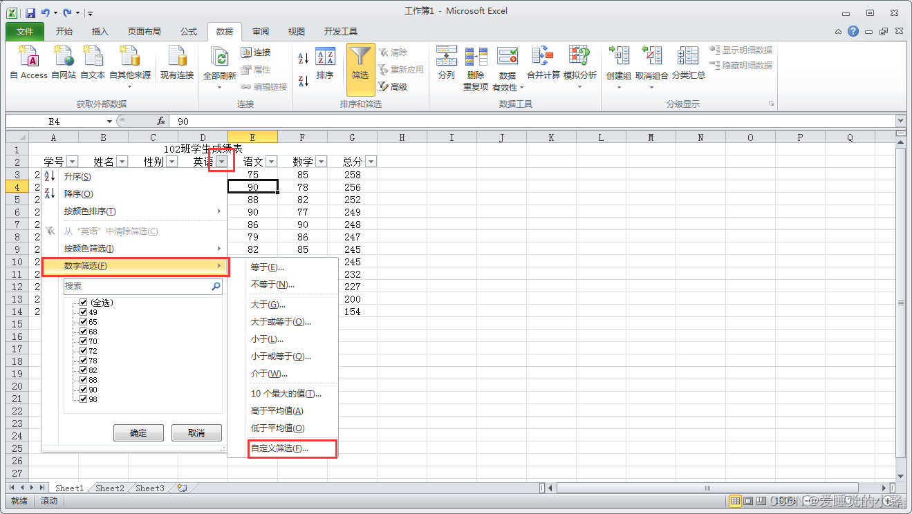Toggle the Filter (筛选) funnel button
The width and height of the screenshot is (912, 514).
pyautogui.click(x=360, y=69)
